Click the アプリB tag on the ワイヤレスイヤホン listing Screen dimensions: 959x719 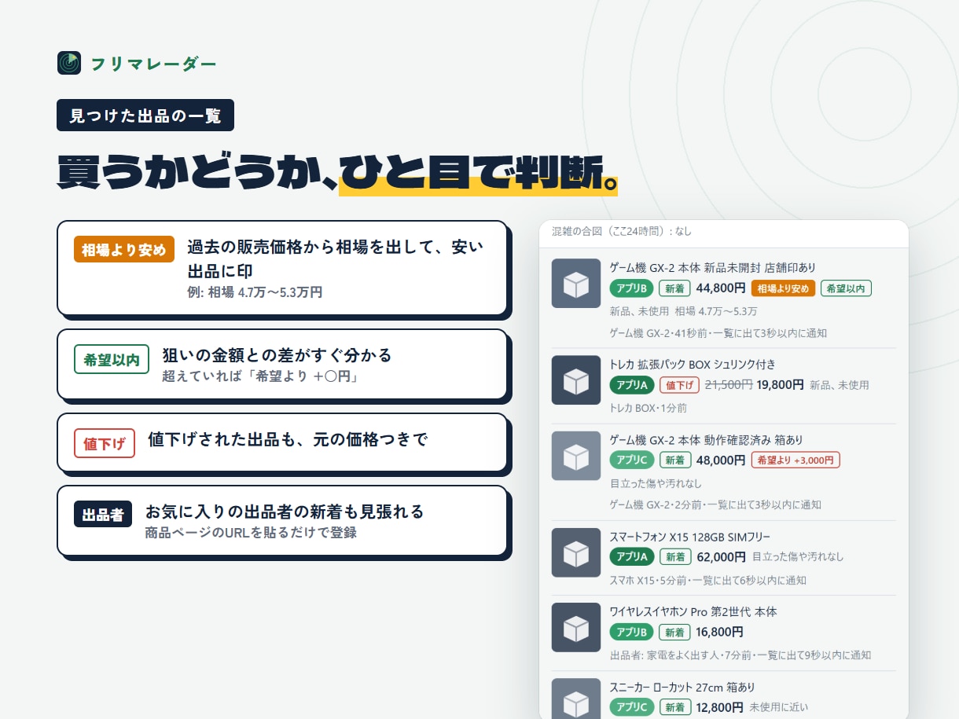[x=632, y=632]
